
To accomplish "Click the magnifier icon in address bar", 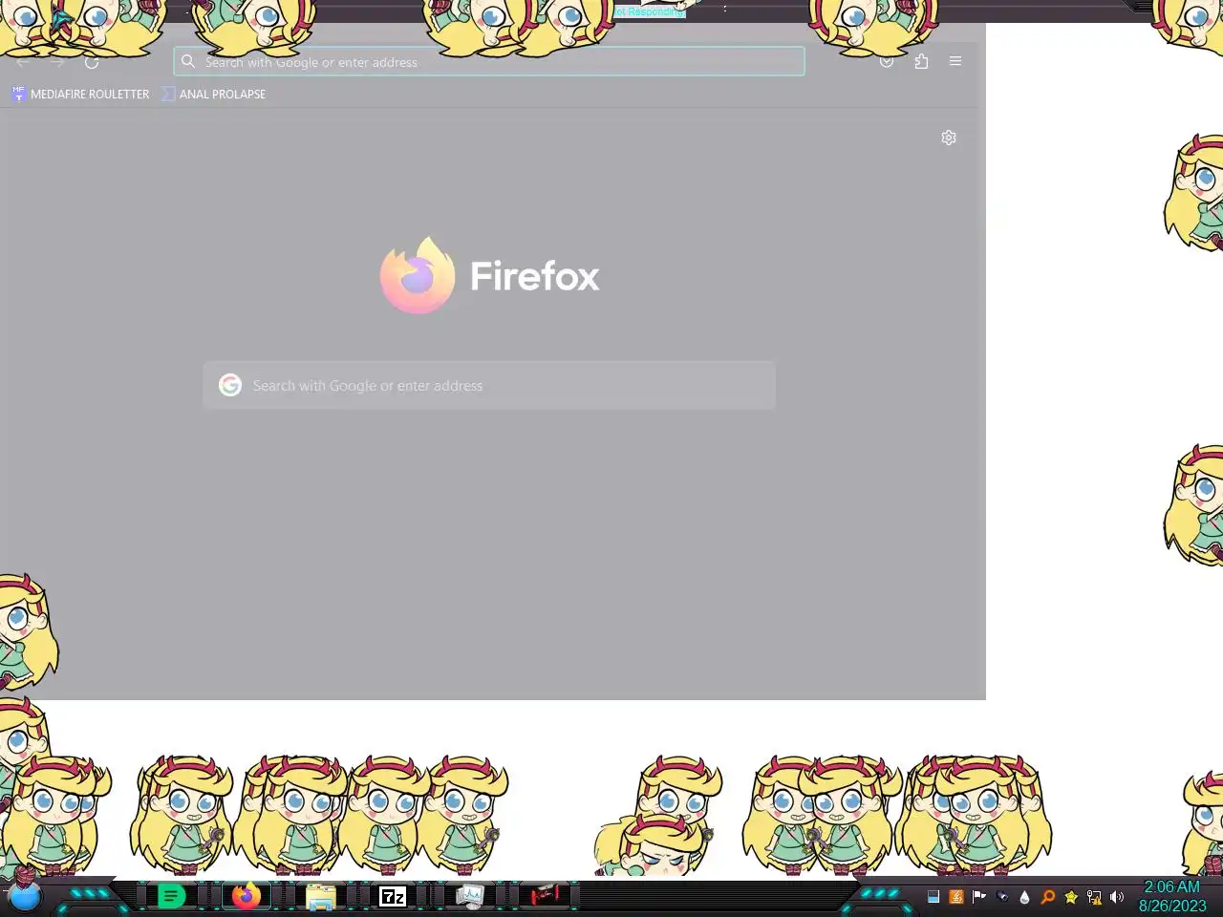I will [188, 61].
